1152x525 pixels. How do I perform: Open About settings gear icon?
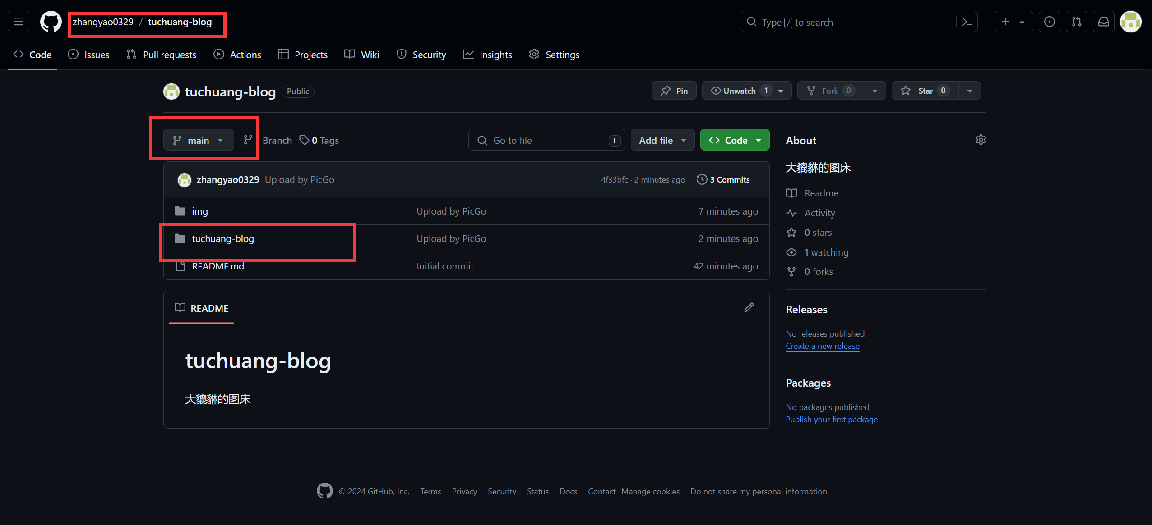[981, 140]
